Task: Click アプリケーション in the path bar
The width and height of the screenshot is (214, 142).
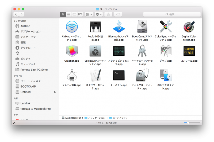Action: 96,118
